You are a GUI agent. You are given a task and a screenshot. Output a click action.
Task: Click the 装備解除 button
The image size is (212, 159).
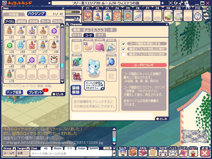point(76,90)
